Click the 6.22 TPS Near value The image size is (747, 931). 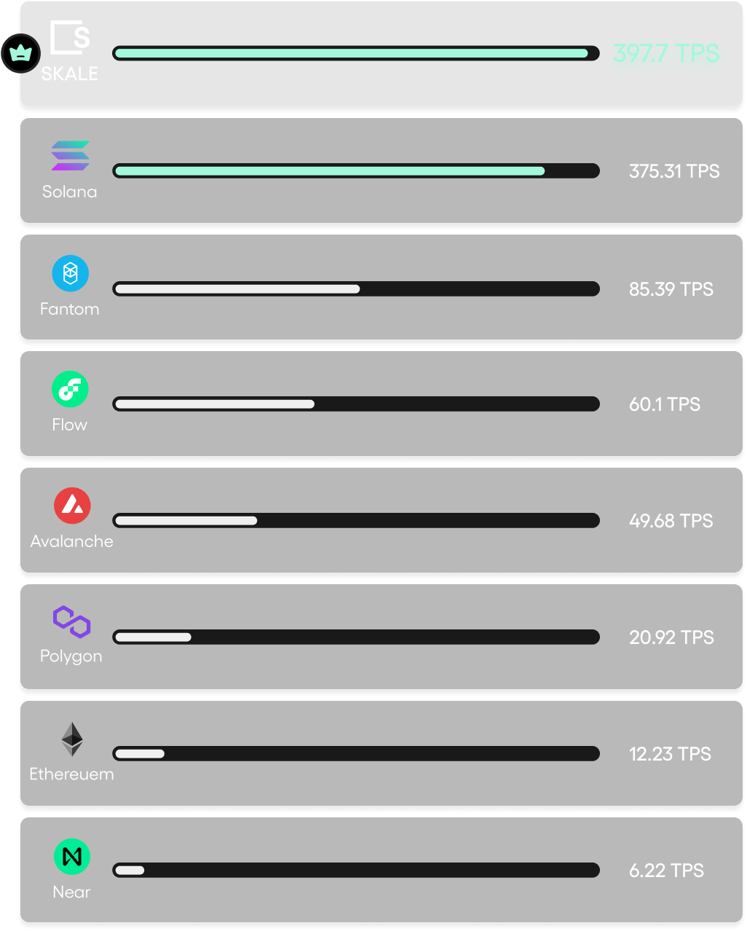[x=666, y=871]
